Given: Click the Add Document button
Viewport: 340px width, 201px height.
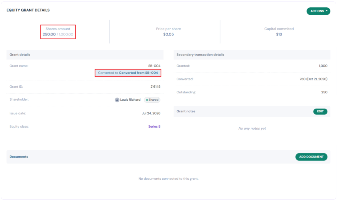Looking at the screenshot, I should pos(311,157).
